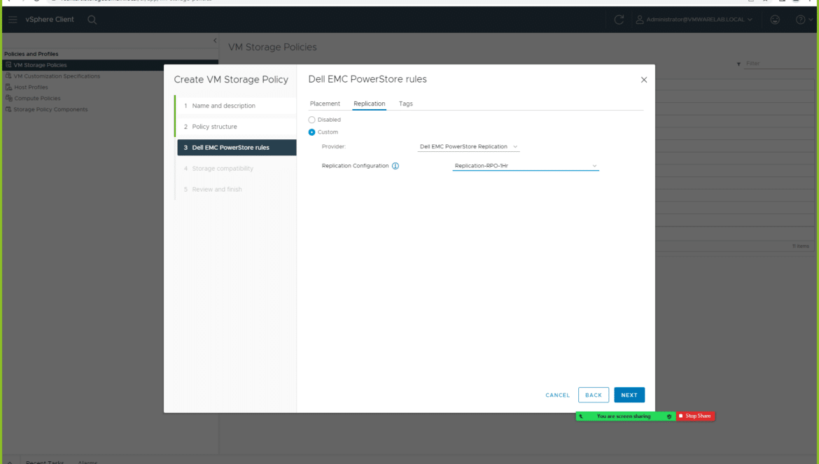Open VM Storage Policies in sidebar

40,65
